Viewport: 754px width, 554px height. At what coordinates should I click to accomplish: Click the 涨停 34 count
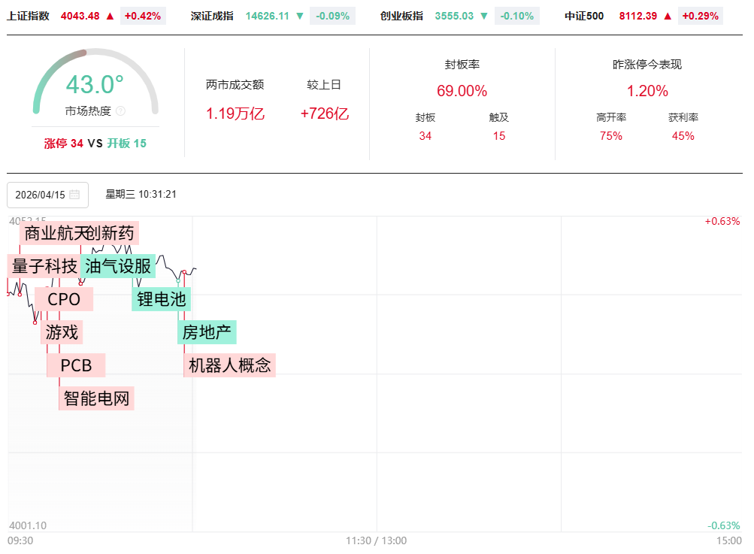(x=64, y=144)
